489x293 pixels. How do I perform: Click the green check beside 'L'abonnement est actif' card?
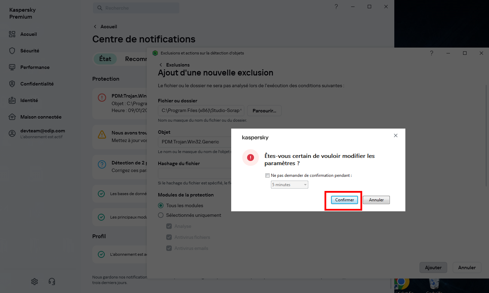[x=101, y=254]
